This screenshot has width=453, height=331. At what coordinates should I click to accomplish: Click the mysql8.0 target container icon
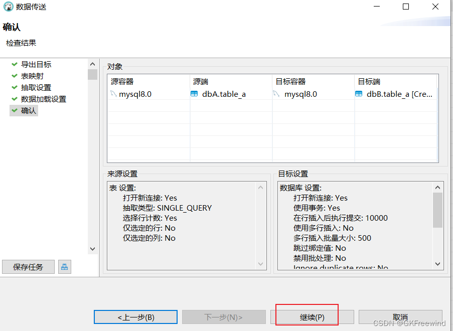pyautogui.click(x=276, y=94)
